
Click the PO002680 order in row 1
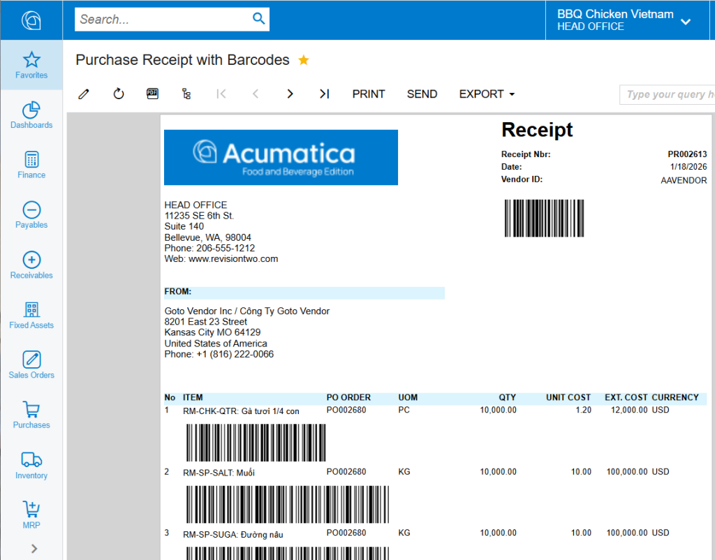[x=346, y=410]
